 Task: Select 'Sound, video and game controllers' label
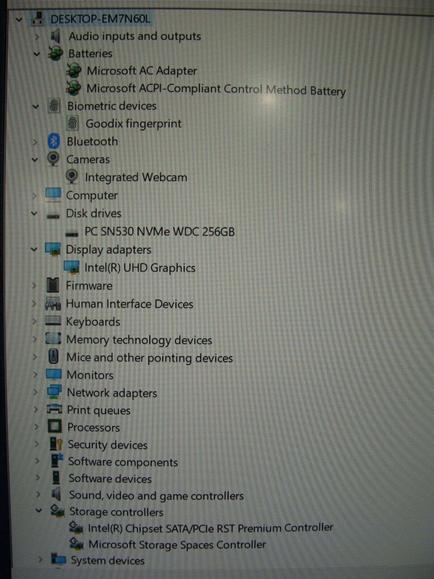(x=156, y=495)
